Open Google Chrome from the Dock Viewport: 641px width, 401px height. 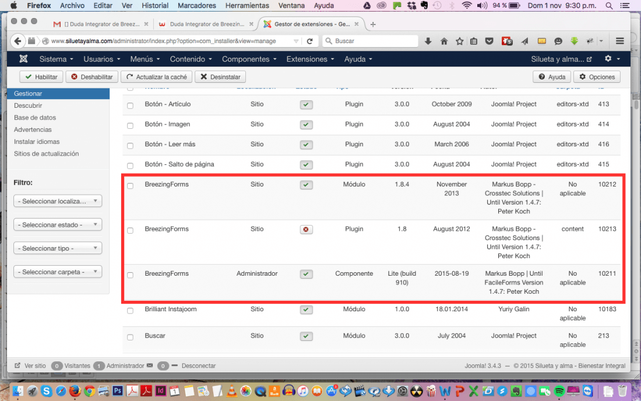(x=89, y=391)
